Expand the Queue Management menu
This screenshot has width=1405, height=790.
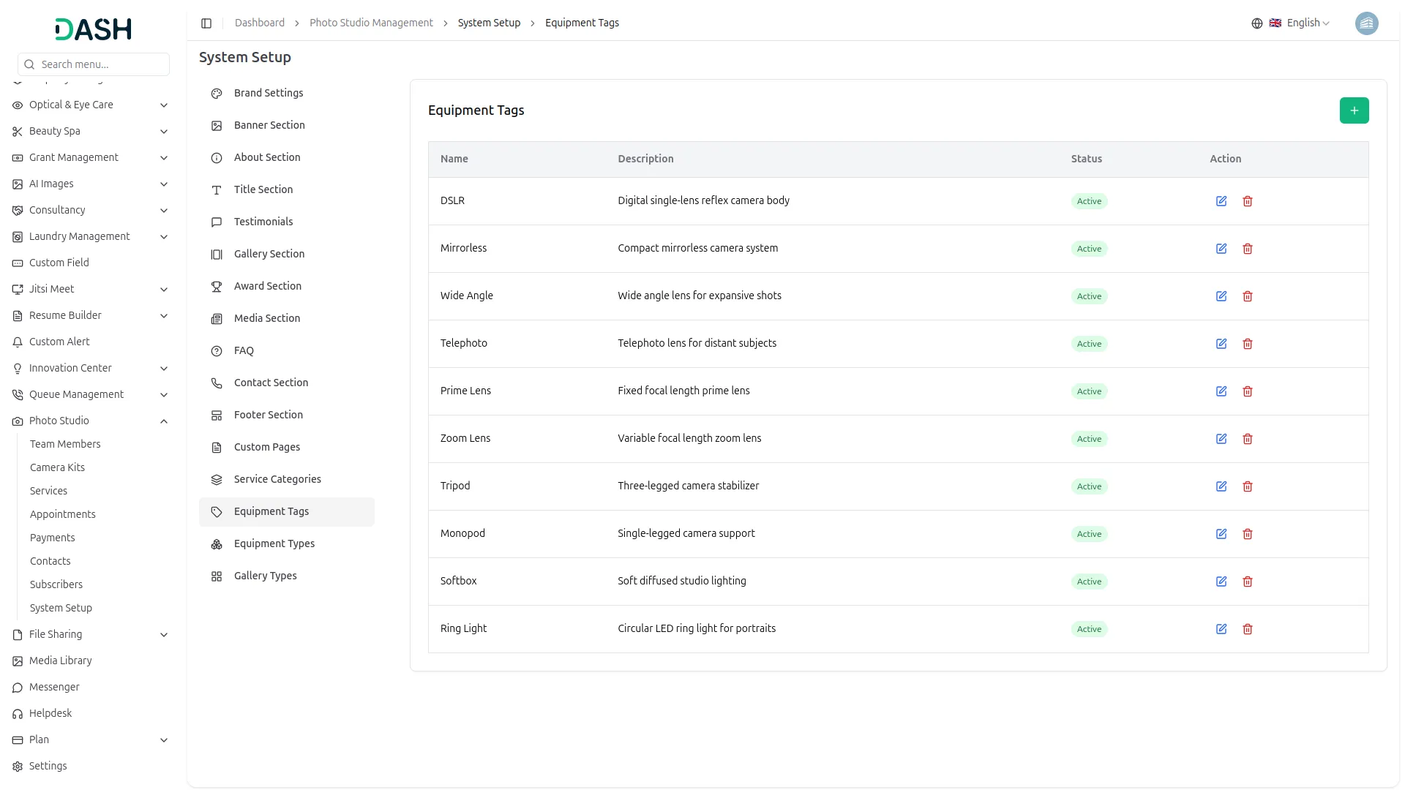point(90,394)
